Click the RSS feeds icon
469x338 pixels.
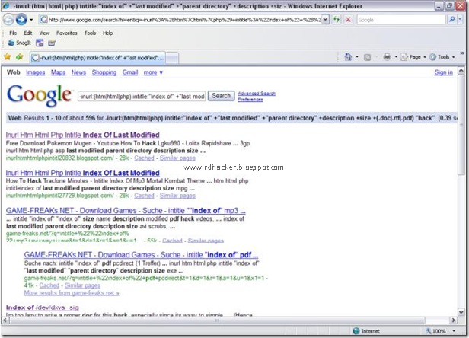click(367, 57)
